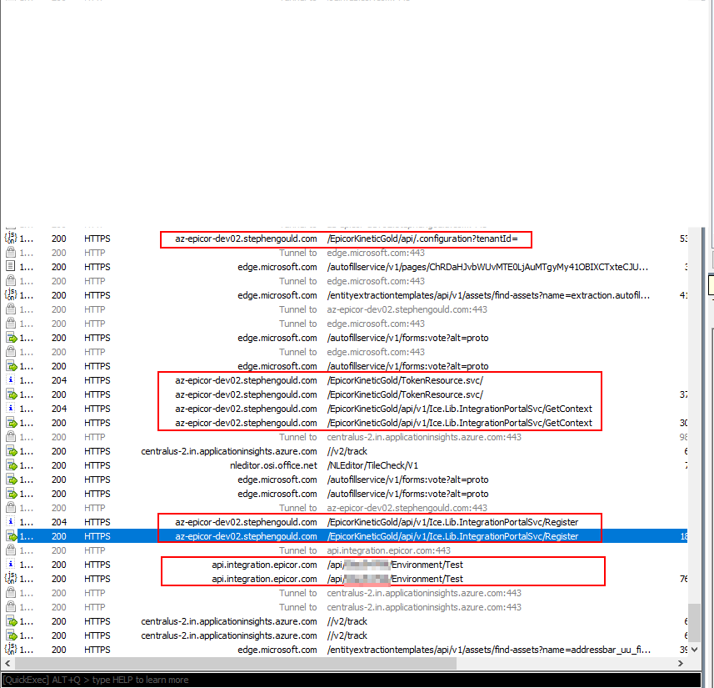Screen dimensions: 714x688
Task: Click the HTTPS protocol cell of the highlighted Register session
Action: click(97, 536)
